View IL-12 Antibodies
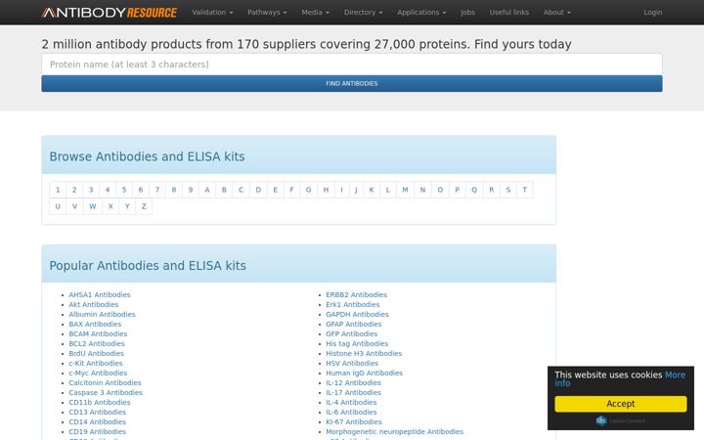Screen dimensions: 704x440 coord(353,383)
